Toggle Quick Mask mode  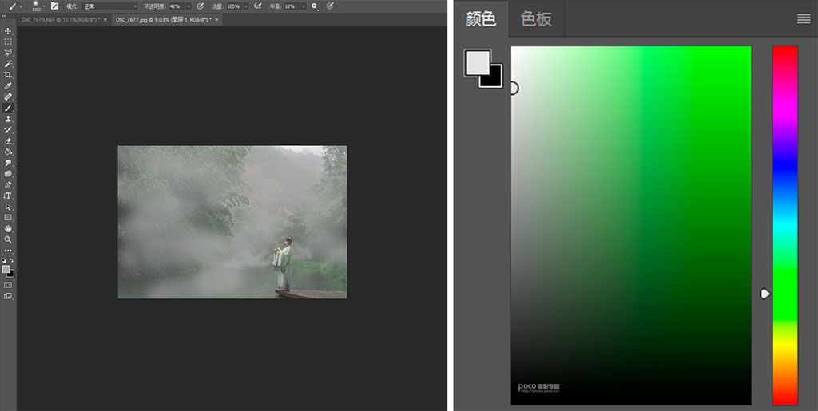8,285
